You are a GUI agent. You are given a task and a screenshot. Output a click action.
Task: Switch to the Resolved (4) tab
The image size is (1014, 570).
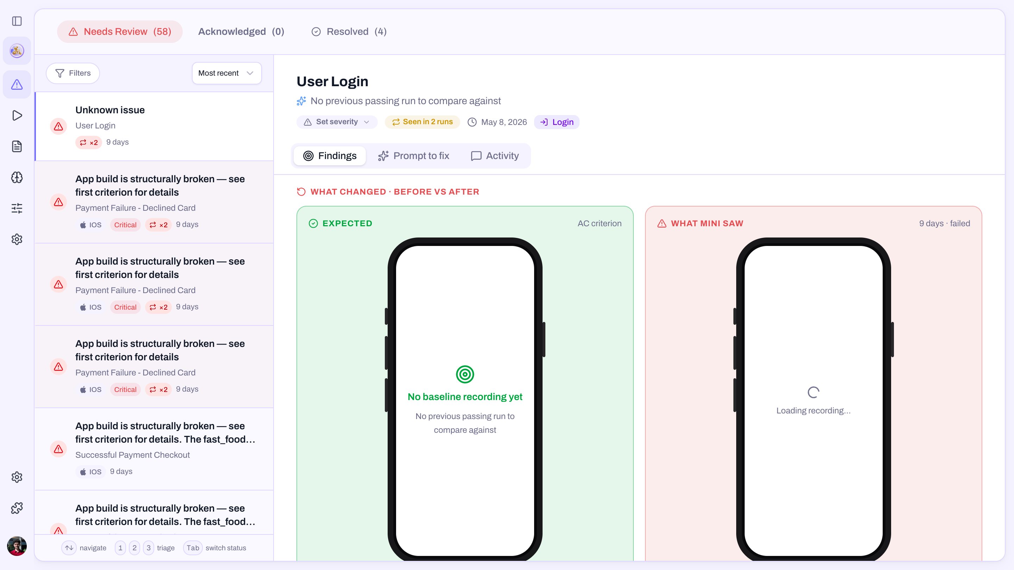coord(349,31)
